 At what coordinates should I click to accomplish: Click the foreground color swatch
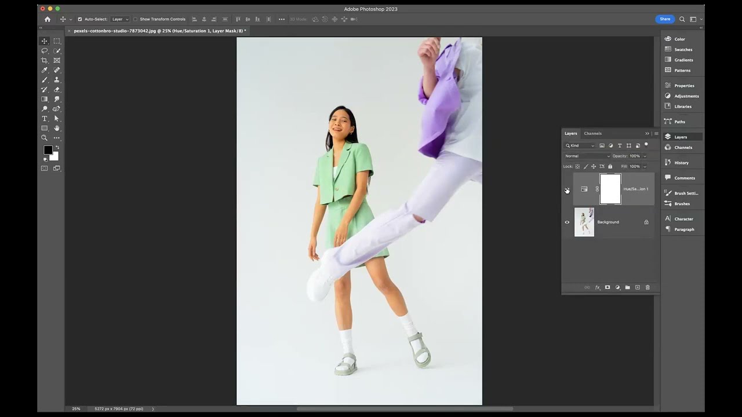click(x=48, y=150)
